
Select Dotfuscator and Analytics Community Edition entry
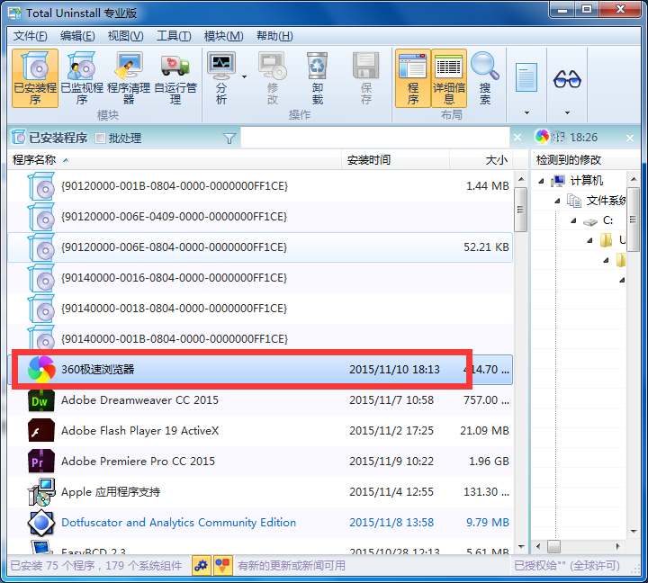178,523
